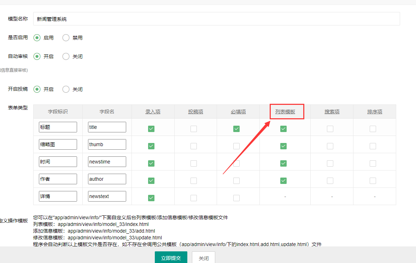Click the author field name input
This screenshot has width=416, height=263.
[107, 179]
